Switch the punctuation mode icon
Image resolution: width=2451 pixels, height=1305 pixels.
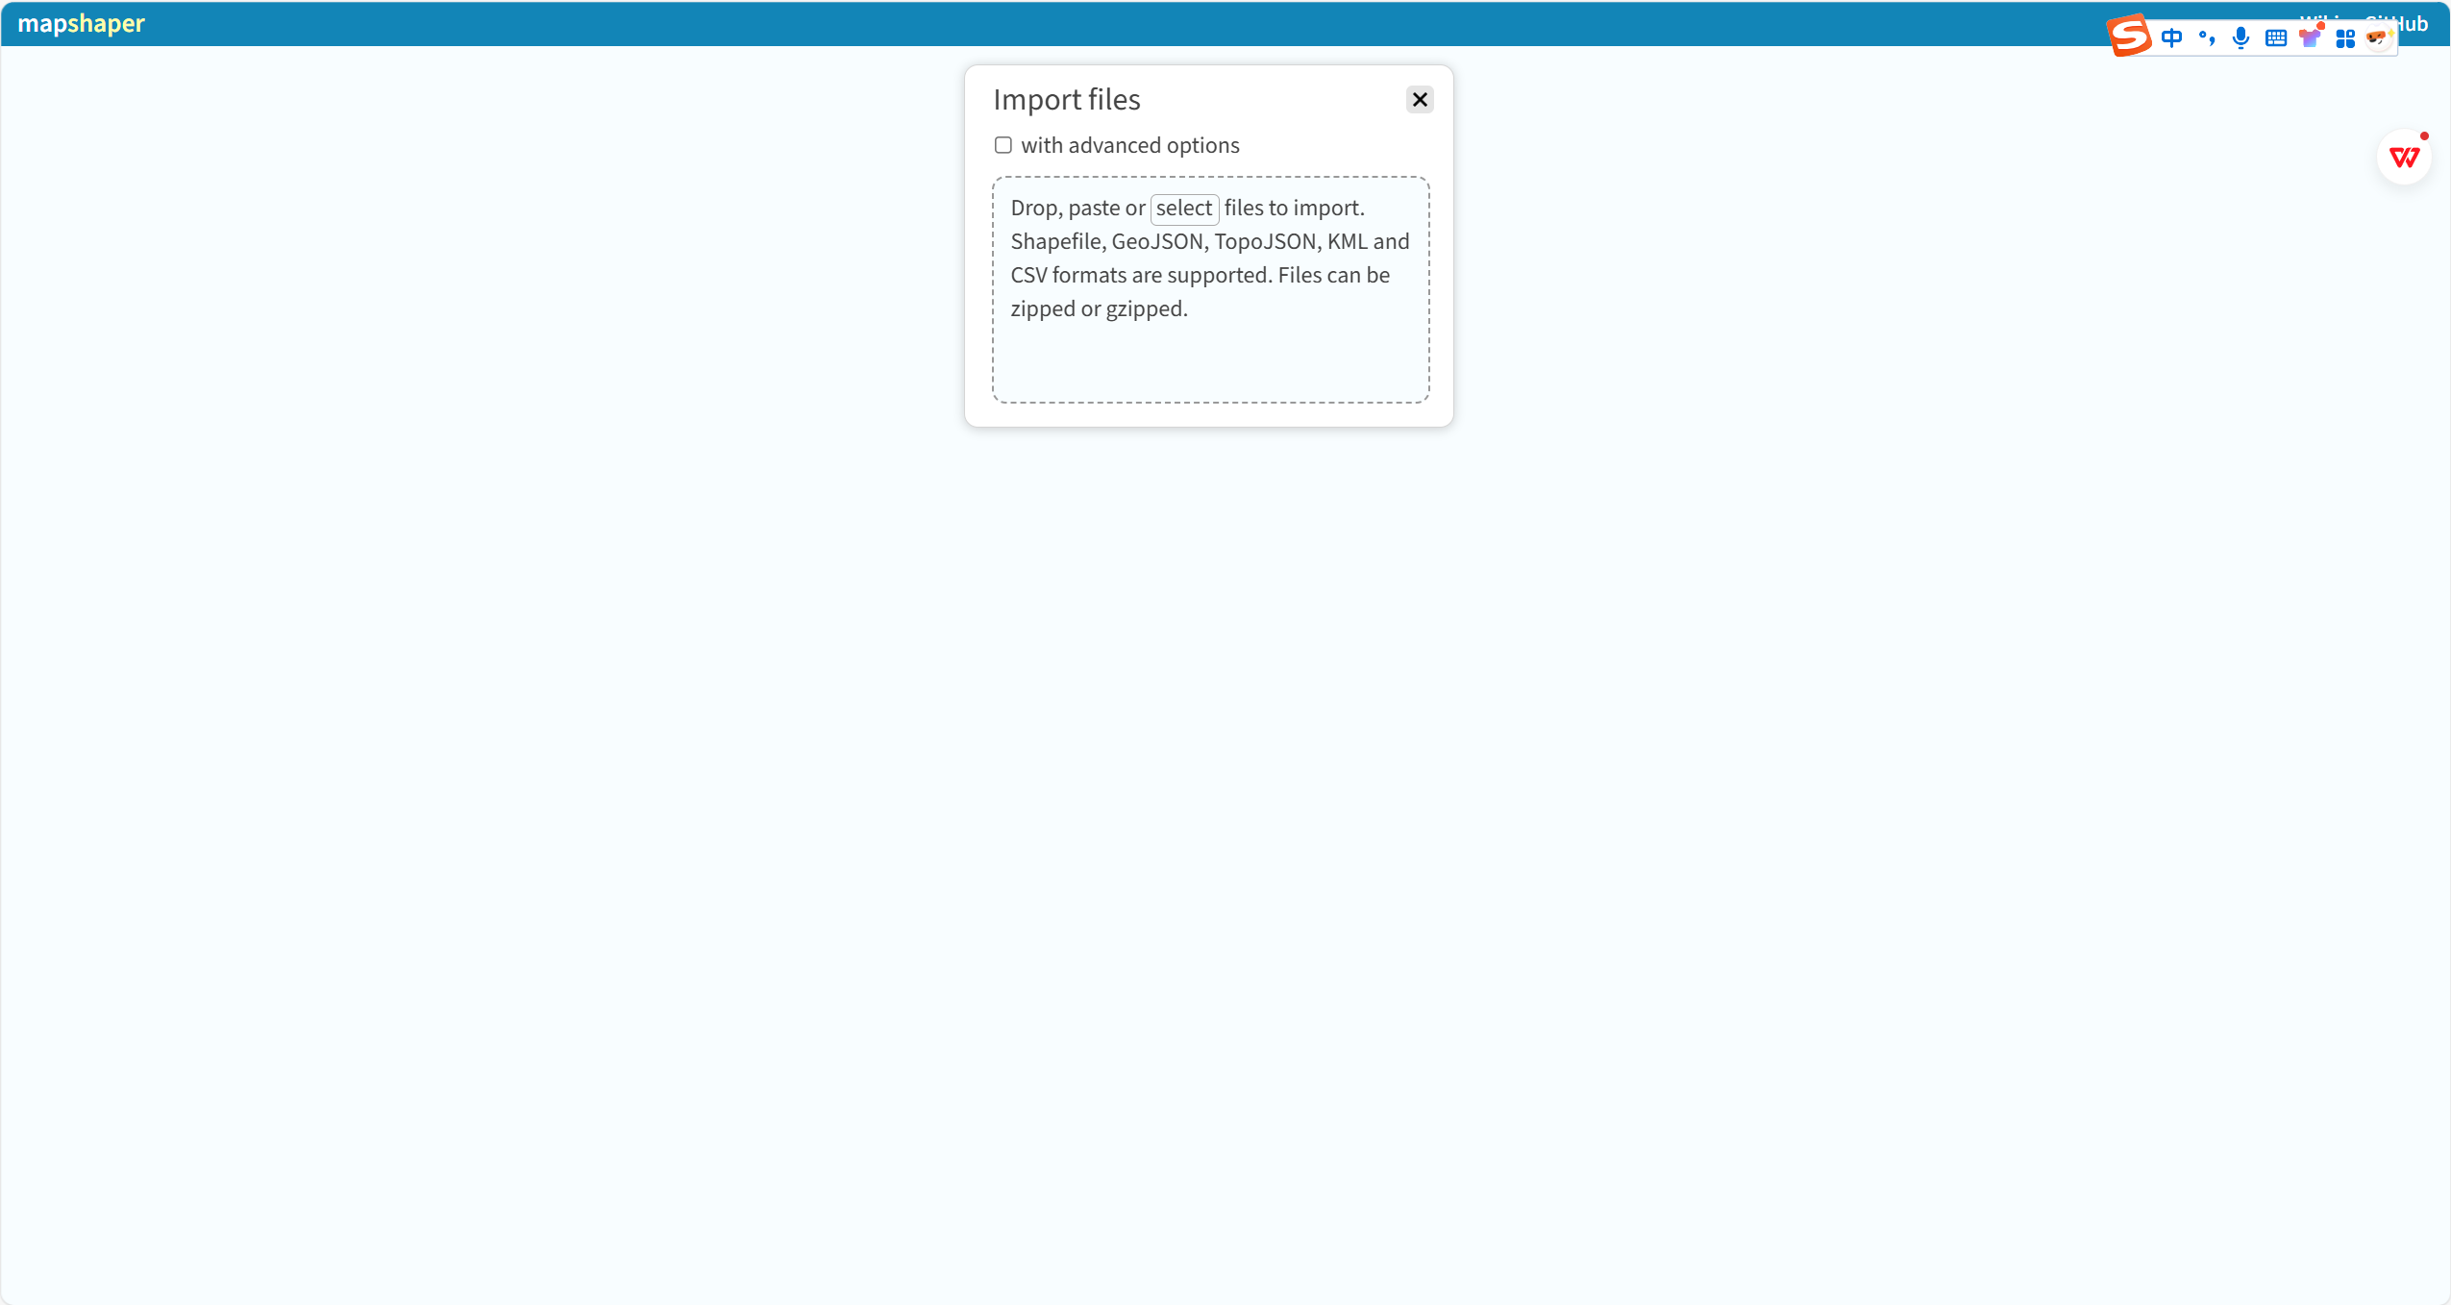pyautogui.click(x=2207, y=38)
